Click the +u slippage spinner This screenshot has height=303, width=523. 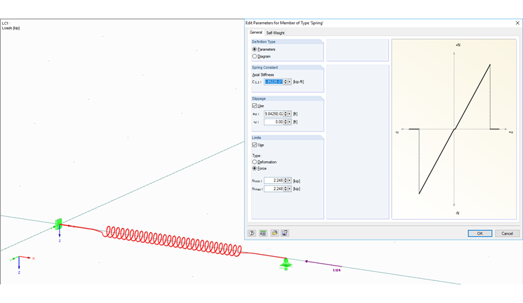(x=286, y=114)
